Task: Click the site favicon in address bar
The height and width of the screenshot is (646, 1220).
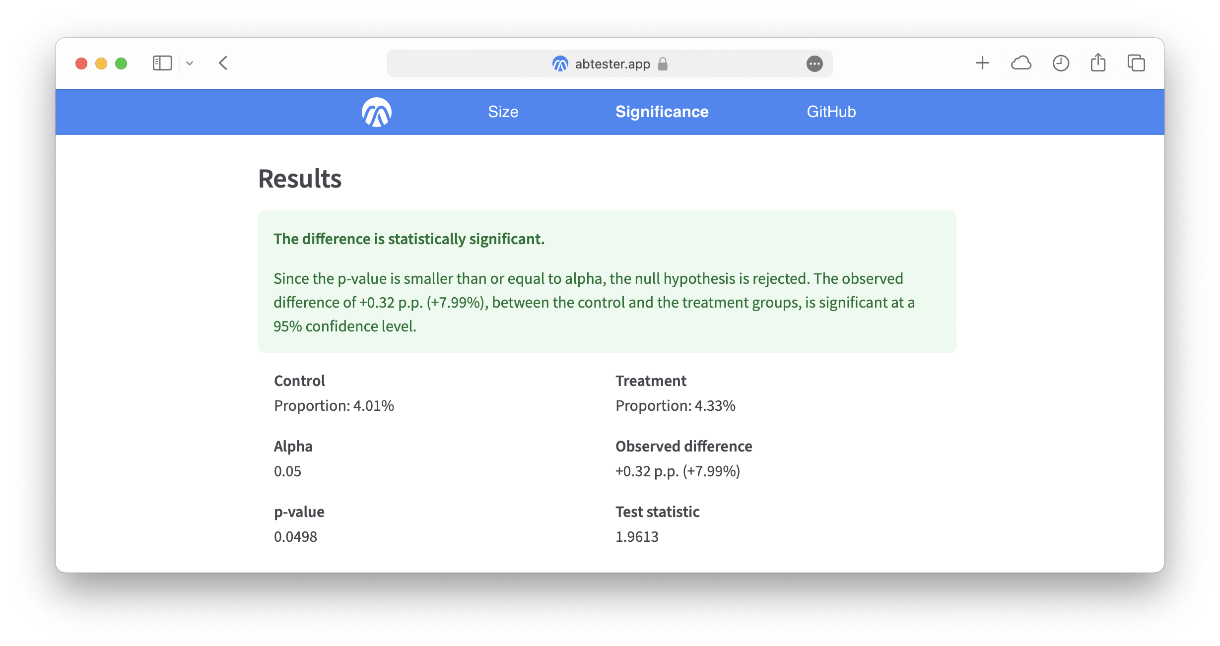Action: click(560, 64)
